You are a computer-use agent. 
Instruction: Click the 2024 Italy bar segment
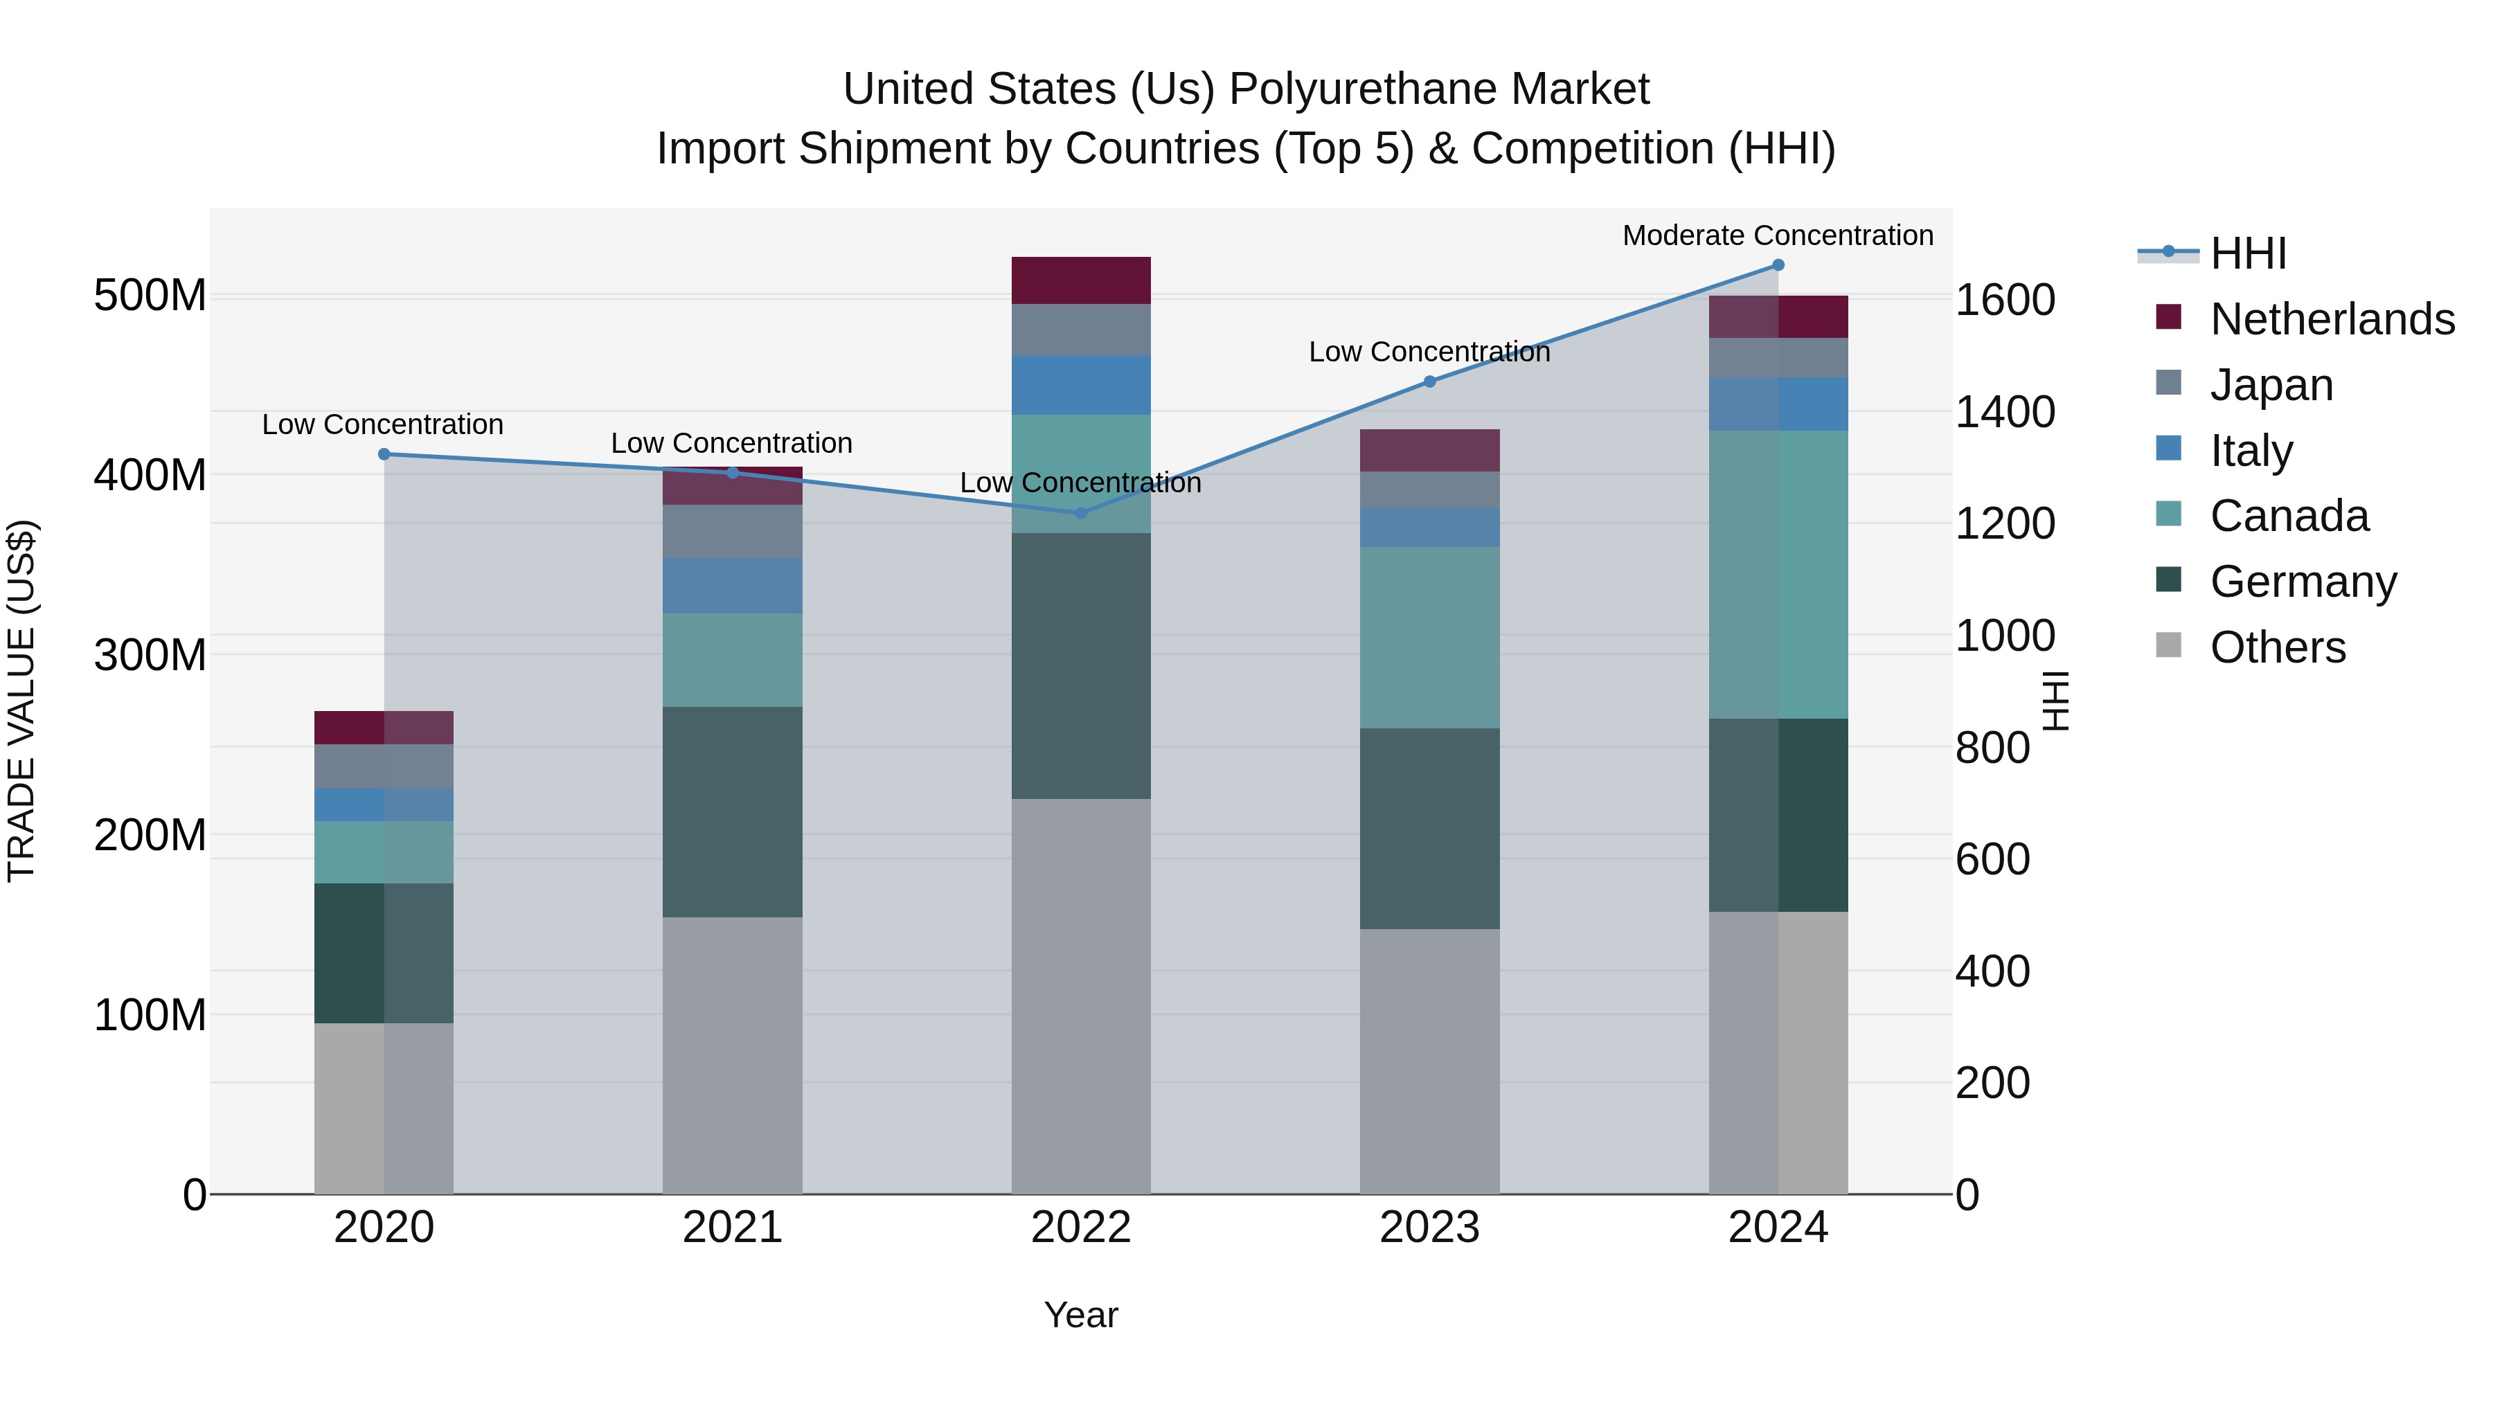pos(1779,404)
